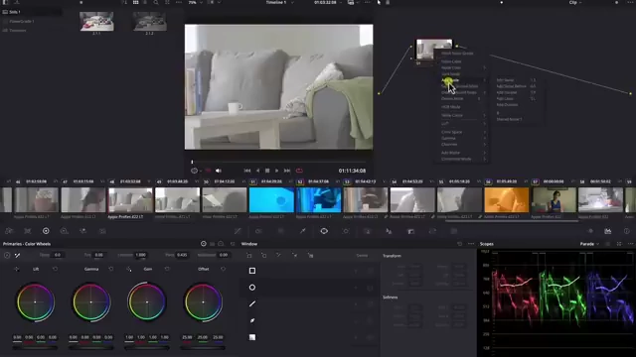Expand the Composite Mode submenu
Screen dimensions: 636x357
coord(463,159)
